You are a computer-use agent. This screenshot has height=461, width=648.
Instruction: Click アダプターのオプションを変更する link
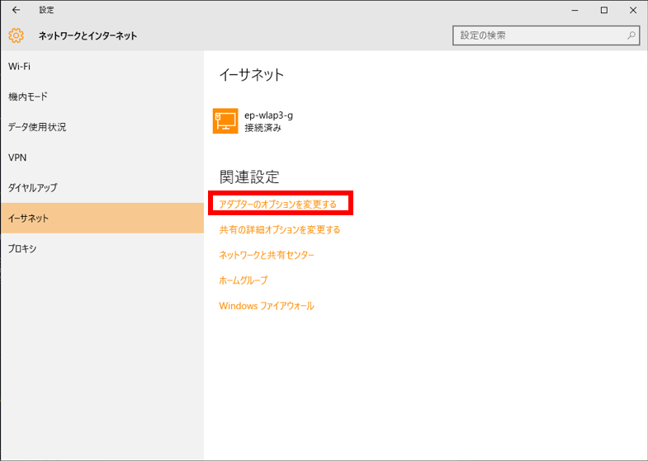[x=278, y=205]
